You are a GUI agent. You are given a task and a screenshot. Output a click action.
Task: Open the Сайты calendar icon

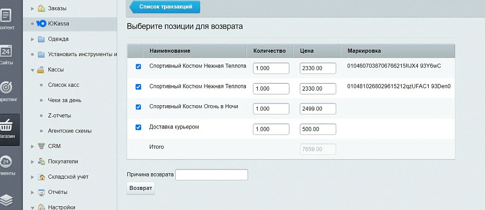6,51
